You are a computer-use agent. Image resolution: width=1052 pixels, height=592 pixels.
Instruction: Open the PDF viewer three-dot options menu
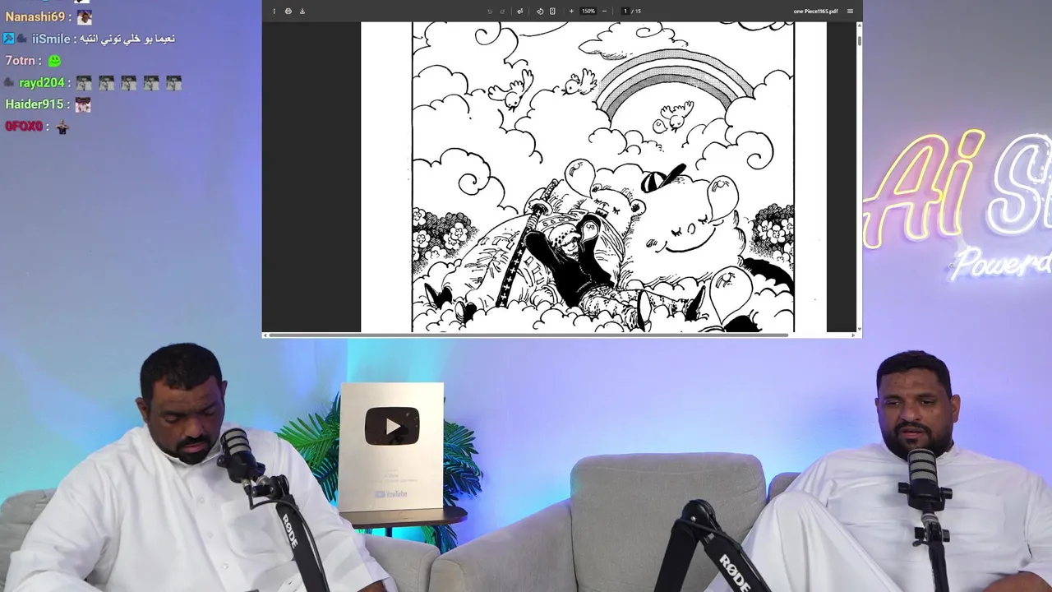(x=274, y=11)
